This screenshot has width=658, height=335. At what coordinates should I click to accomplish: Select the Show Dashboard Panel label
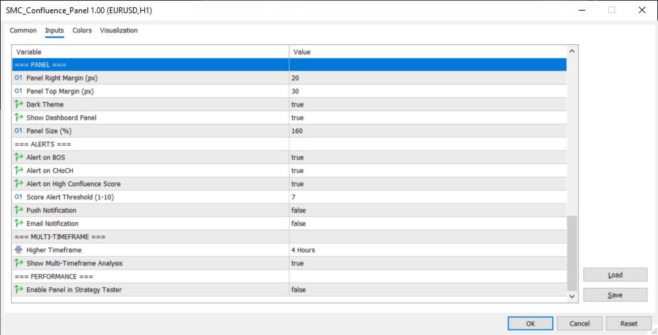point(62,118)
